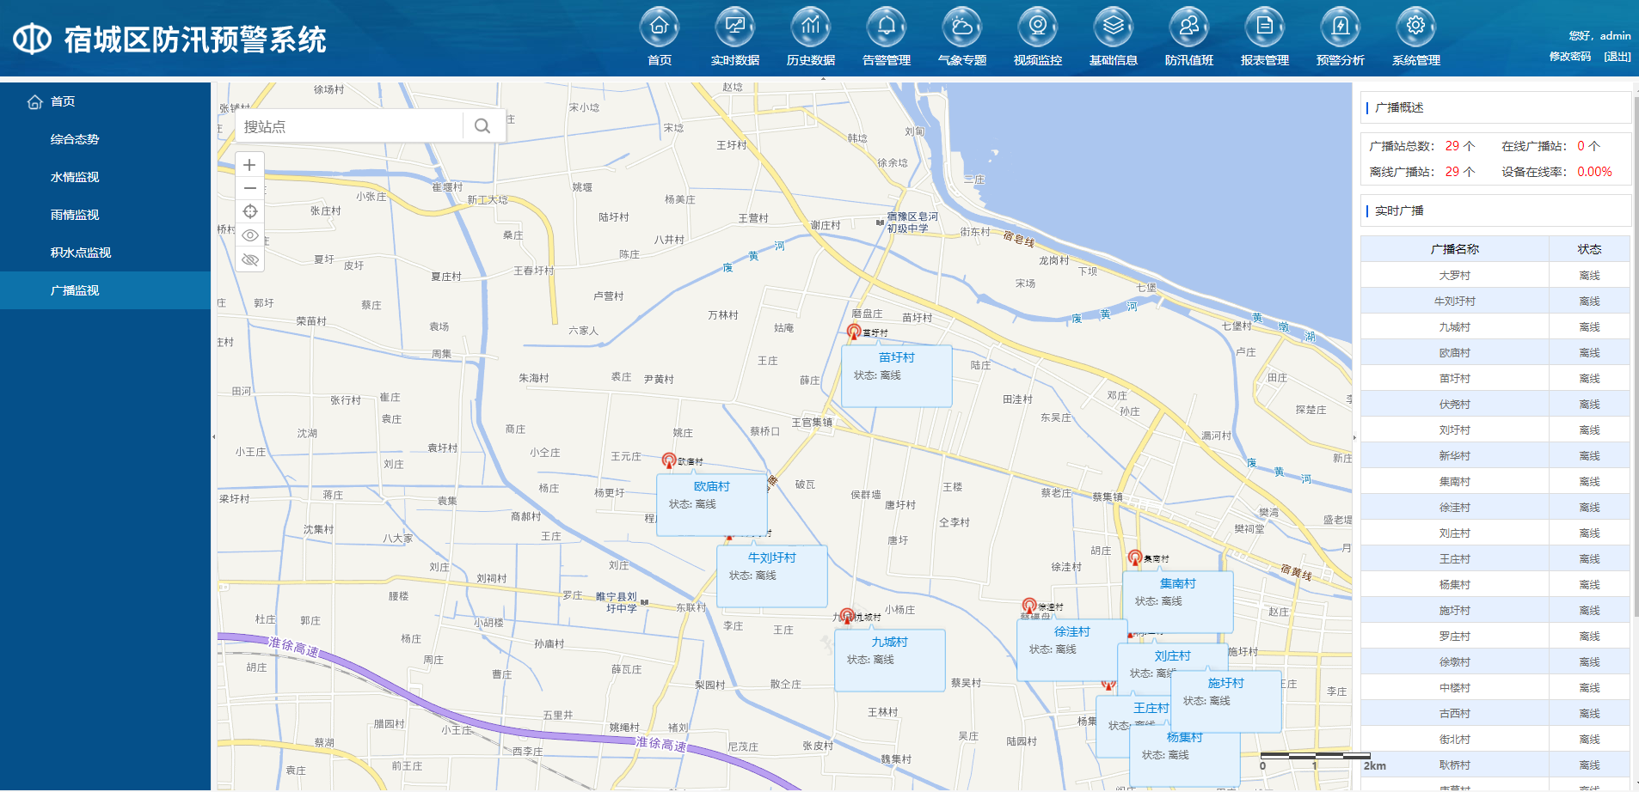Expand the 首页 sidebar menu group
The width and height of the screenshot is (1639, 792).
(x=63, y=101)
